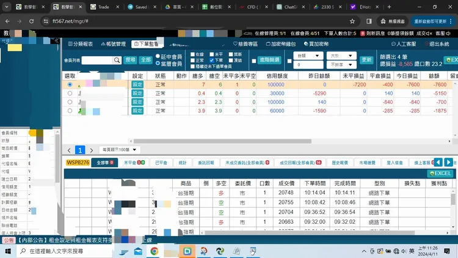Click 設定 for the member with credit 30000

pyautogui.click(x=137, y=94)
